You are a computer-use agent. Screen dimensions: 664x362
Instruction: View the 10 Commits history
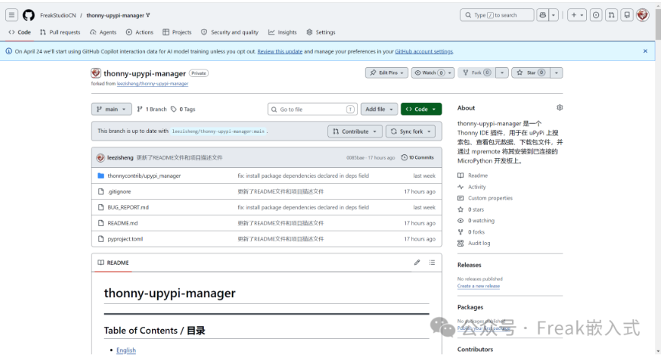pyautogui.click(x=417, y=157)
